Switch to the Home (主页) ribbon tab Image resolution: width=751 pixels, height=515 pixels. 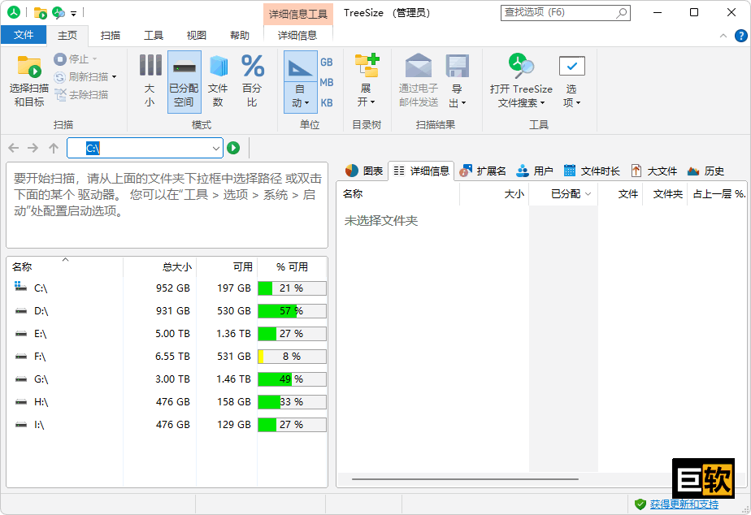tap(67, 36)
